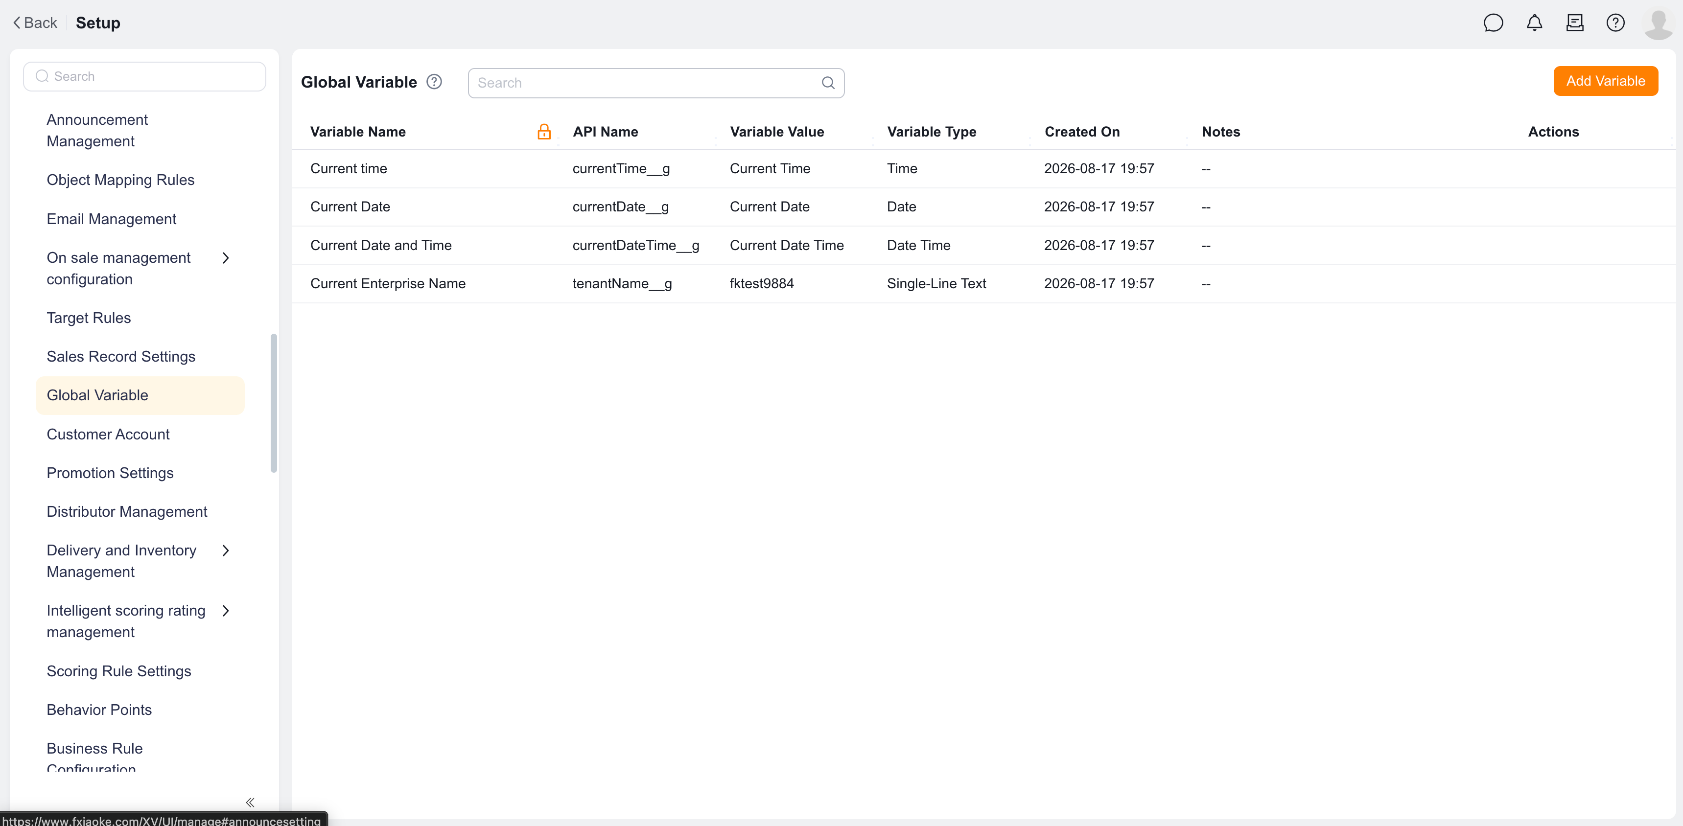Open Business Rule Configuration

[94, 757]
